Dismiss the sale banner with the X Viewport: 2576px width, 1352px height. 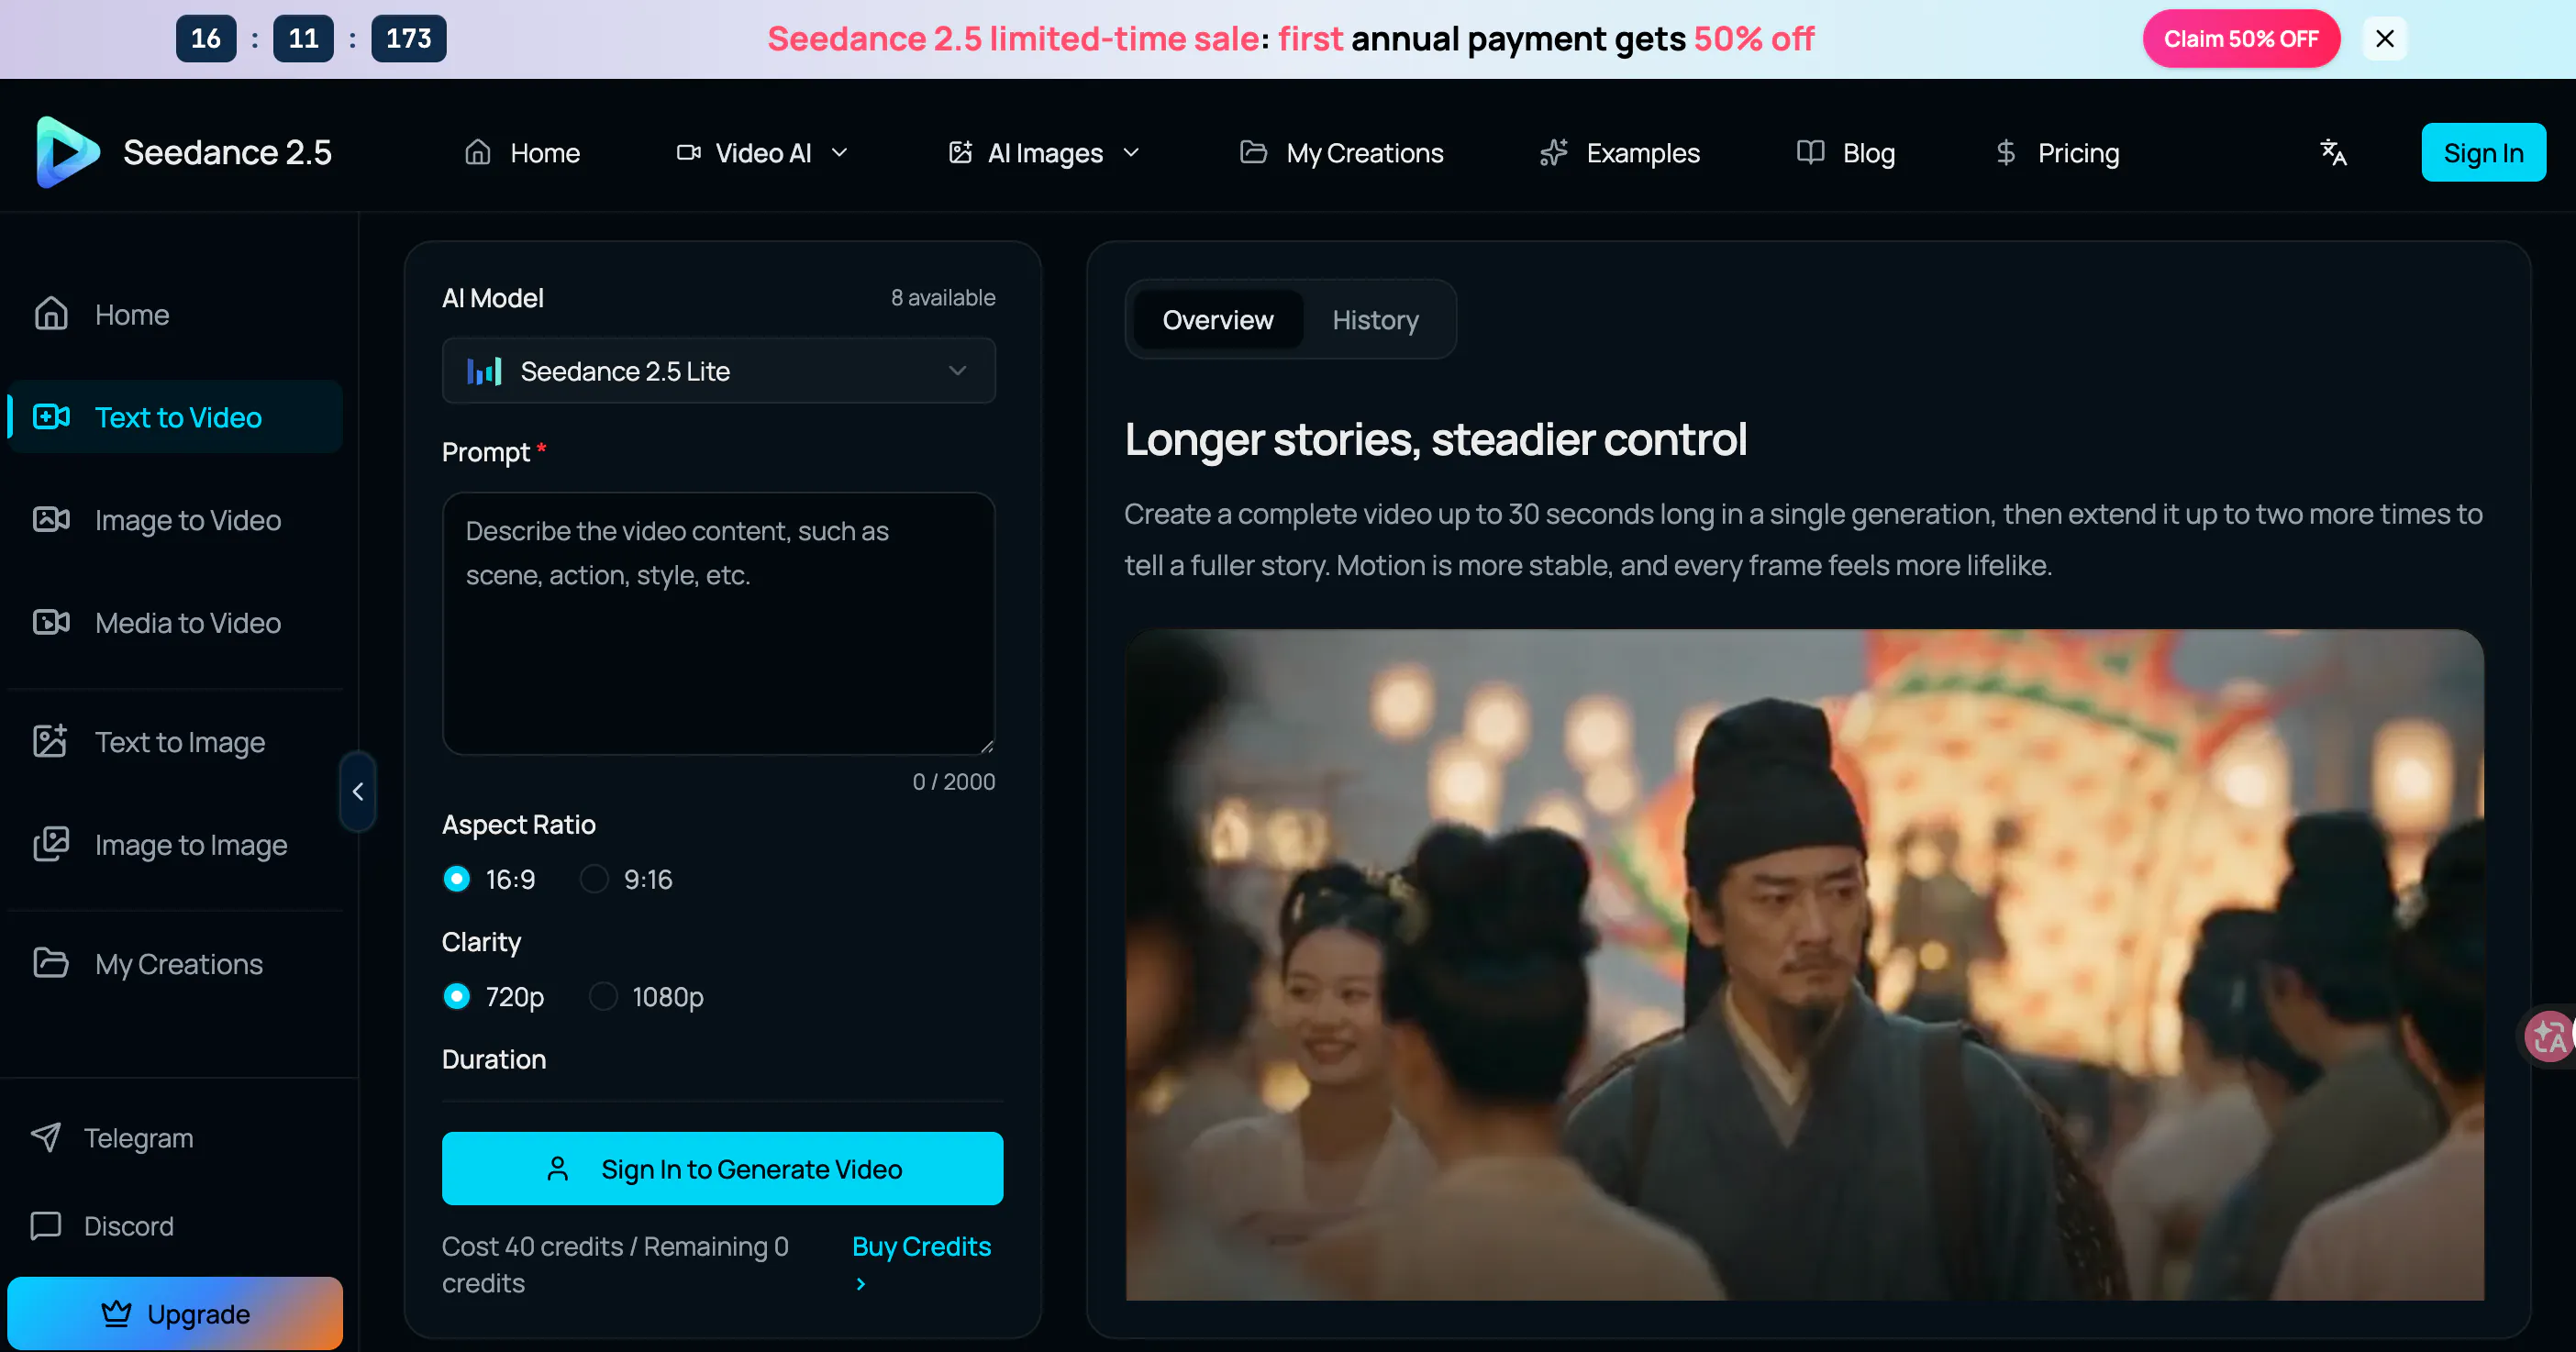click(2385, 39)
